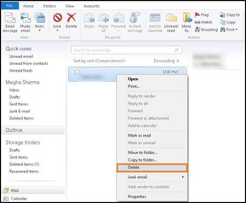The image size is (246, 203).
Task: Click the Instant message icon
Action: (135, 17)
